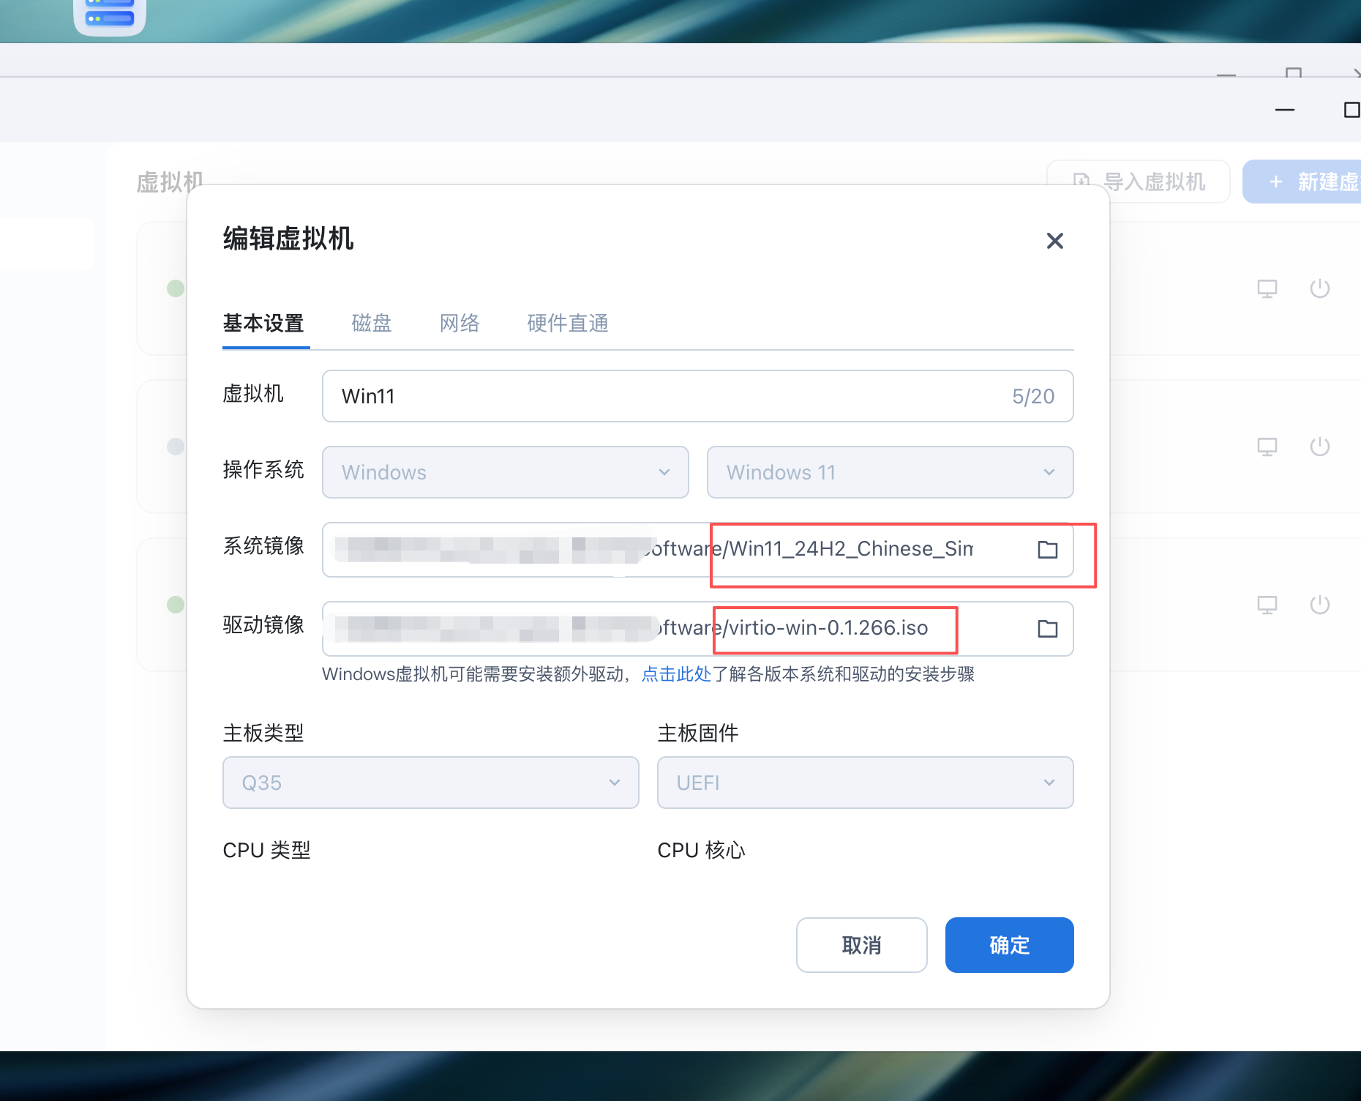Click the 驱动镜像 path field
This screenshot has height=1101, width=1361.
coord(697,629)
